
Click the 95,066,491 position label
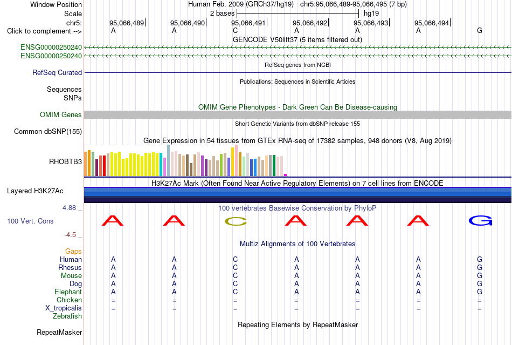point(248,23)
